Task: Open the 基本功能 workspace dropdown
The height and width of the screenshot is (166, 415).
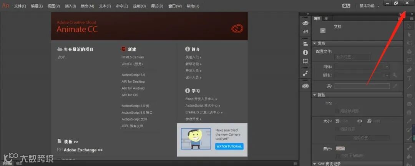Action: tap(369, 6)
